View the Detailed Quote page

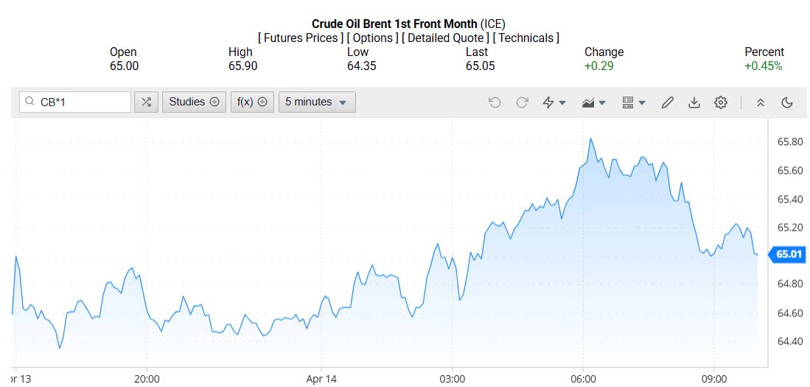click(x=445, y=38)
